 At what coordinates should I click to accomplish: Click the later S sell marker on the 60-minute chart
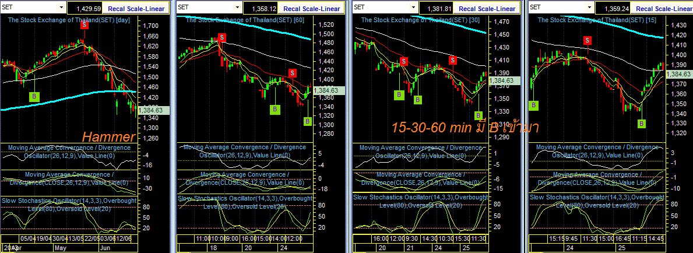pyautogui.click(x=293, y=72)
